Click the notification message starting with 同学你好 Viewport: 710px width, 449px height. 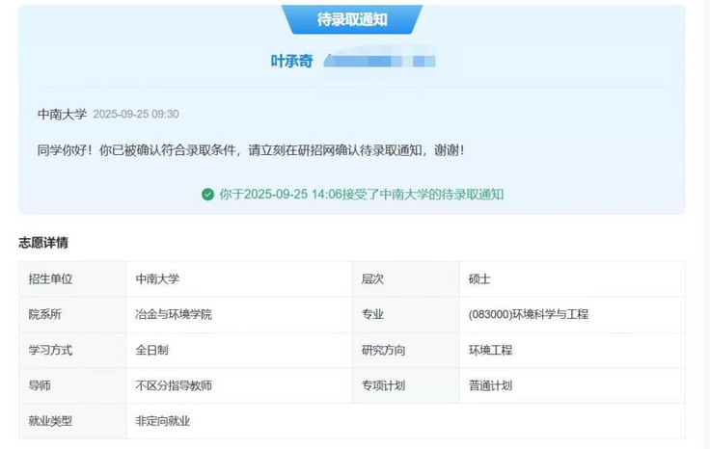pos(251,150)
